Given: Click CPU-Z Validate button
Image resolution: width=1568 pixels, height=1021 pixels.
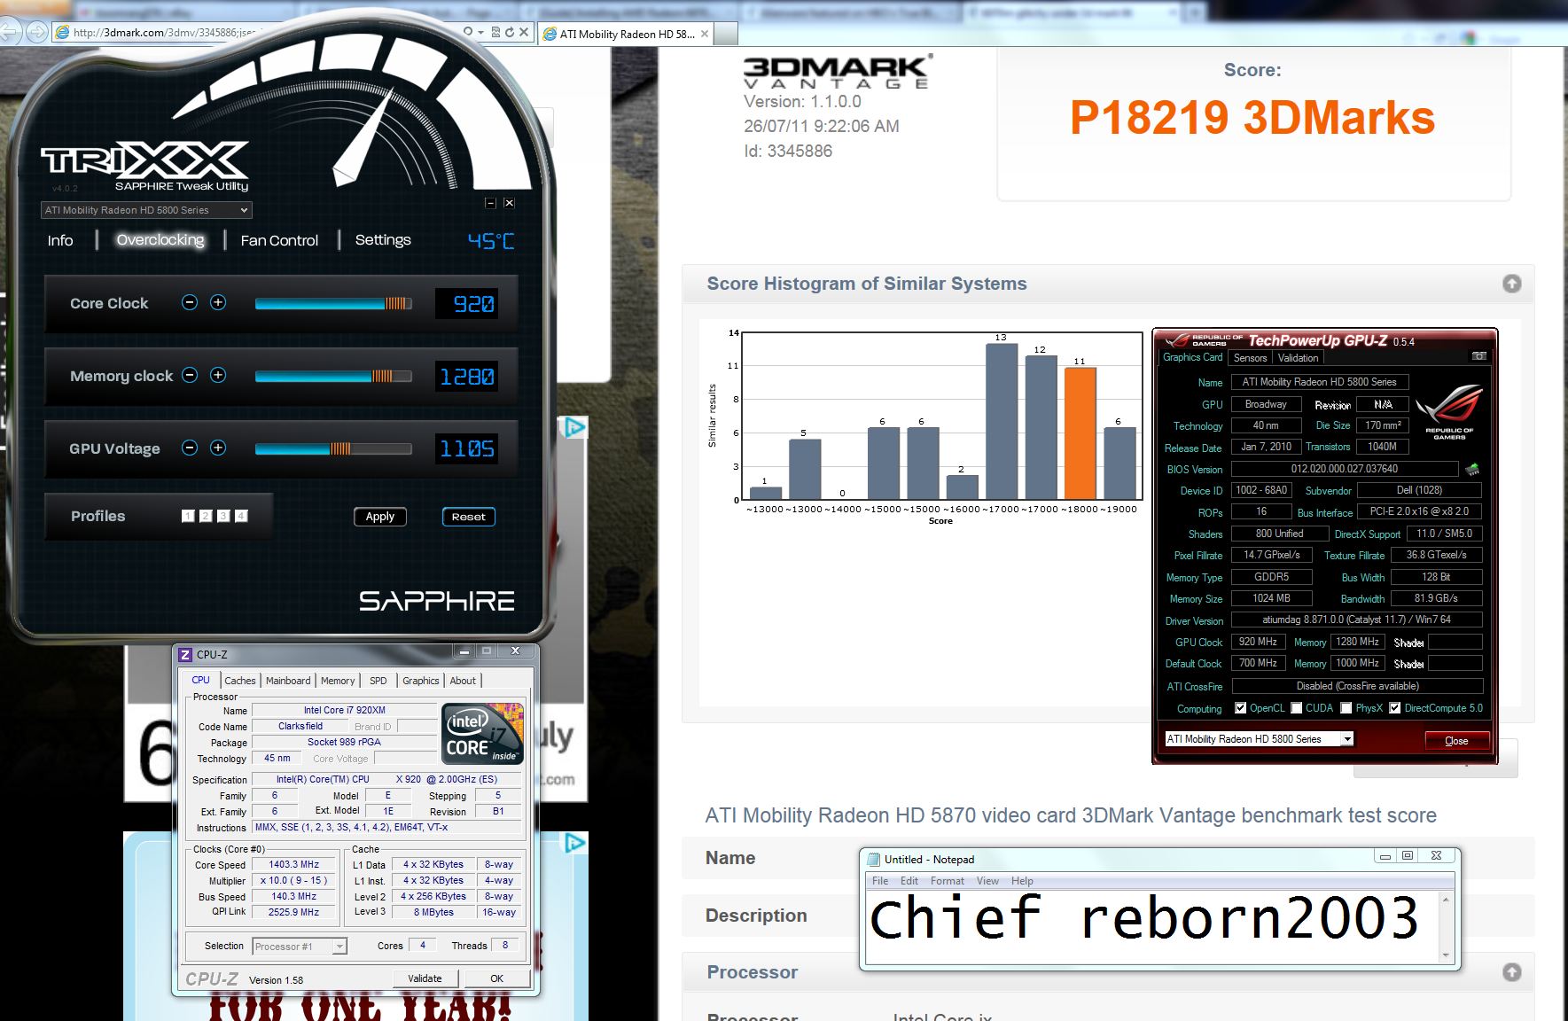Looking at the screenshot, I should 425,978.
